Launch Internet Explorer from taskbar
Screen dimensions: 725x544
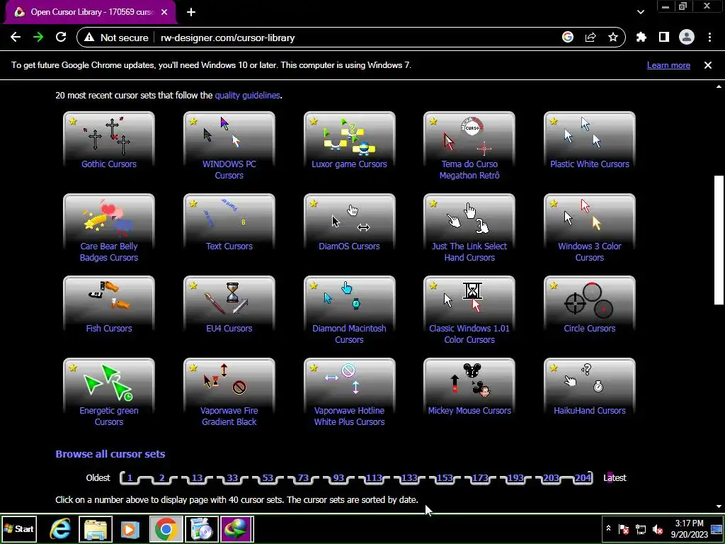click(x=60, y=529)
